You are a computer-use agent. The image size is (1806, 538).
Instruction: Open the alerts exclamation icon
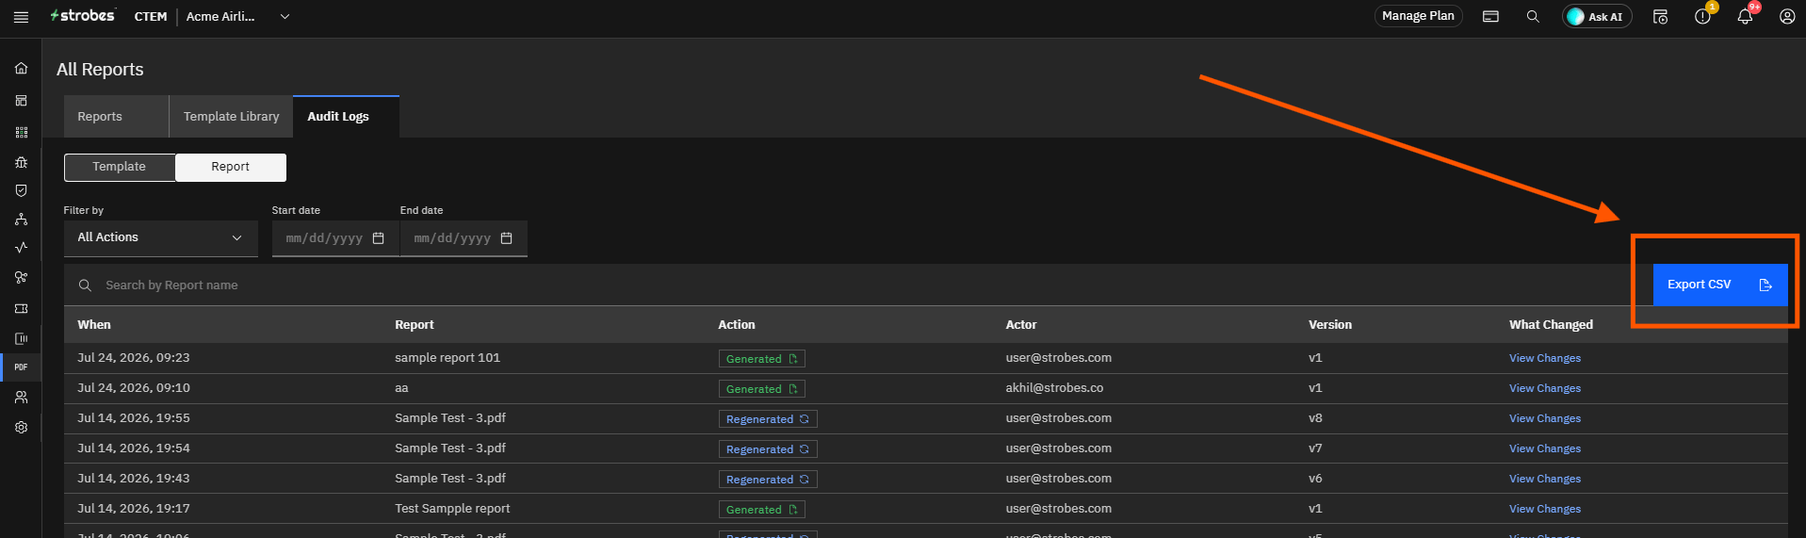click(1702, 17)
